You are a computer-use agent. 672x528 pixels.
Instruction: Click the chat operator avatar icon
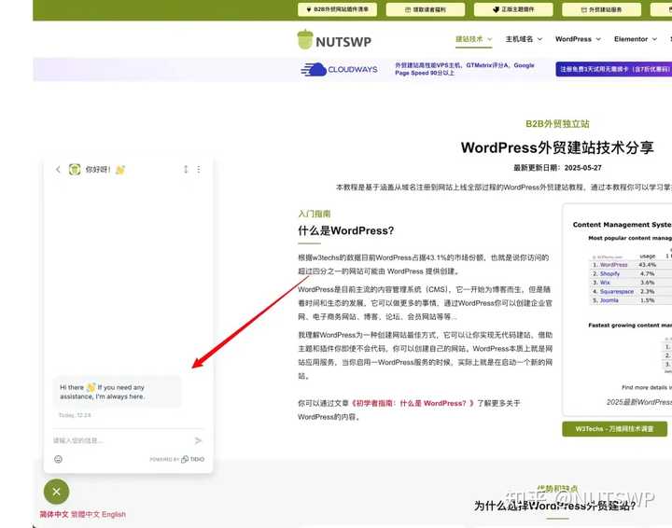pyautogui.click(x=75, y=170)
